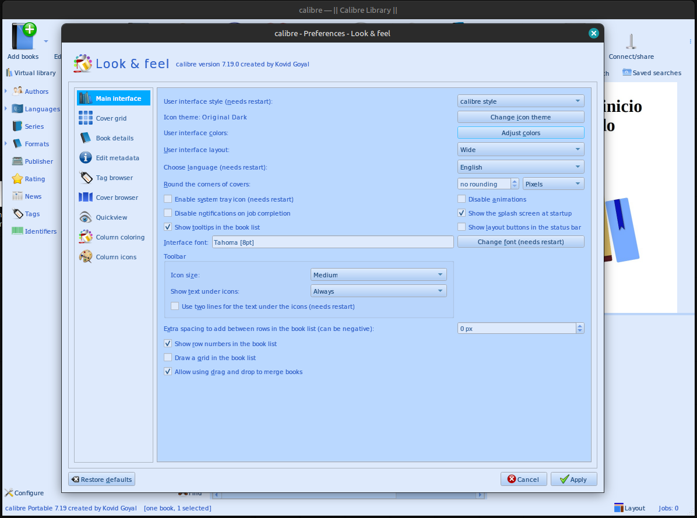Image resolution: width=697 pixels, height=518 pixels.
Task: Toggle Show row numbers in book list
Action: click(168, 343)
